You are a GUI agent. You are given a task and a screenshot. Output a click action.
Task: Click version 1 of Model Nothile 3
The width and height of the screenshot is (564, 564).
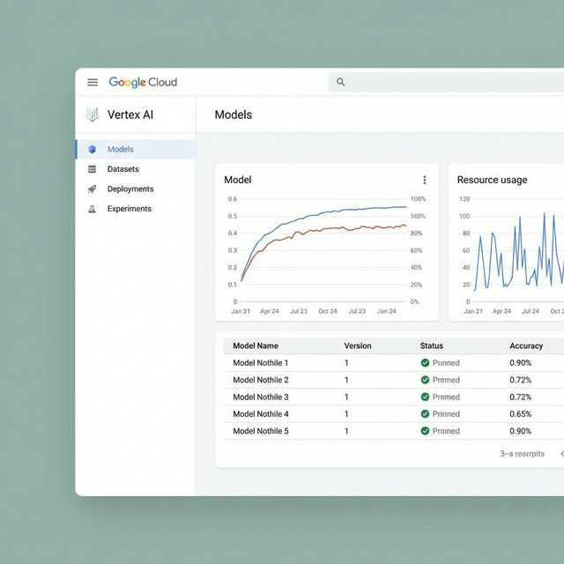point(346,397)
